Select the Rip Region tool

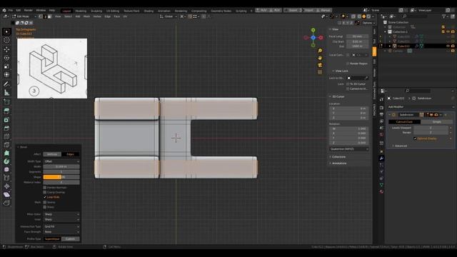pos(6,203)
